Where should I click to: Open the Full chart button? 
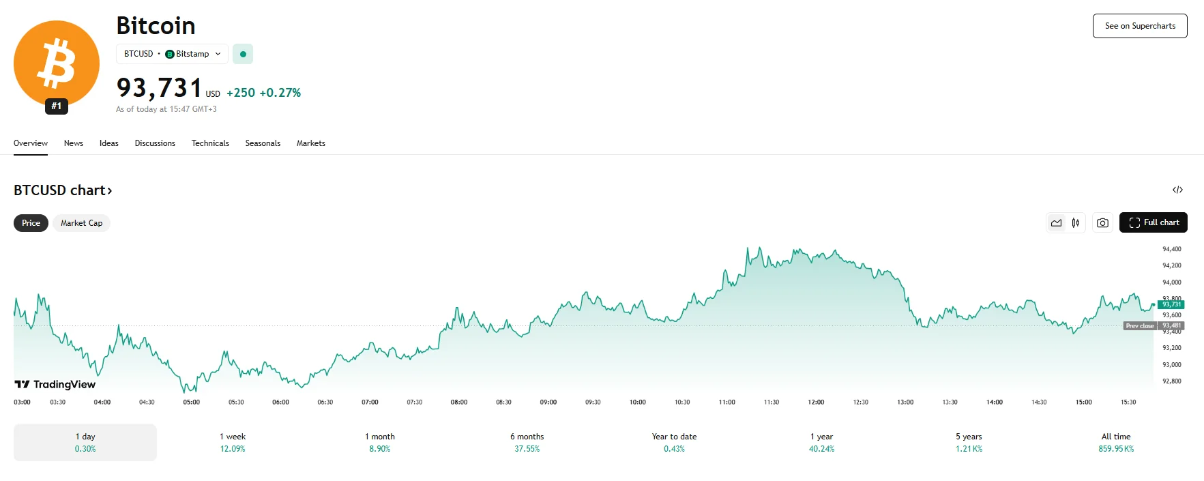point(1153,222)
